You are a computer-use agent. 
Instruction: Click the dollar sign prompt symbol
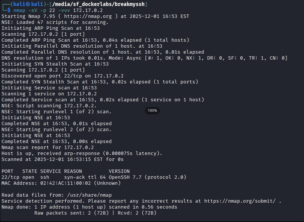tap(9, 10)
